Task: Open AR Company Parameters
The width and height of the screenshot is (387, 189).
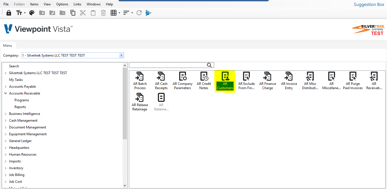Action: coord(183,81)
